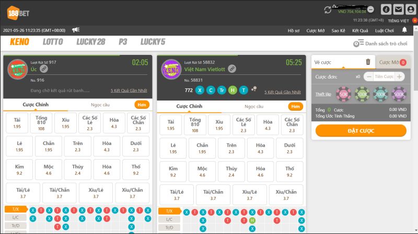Click link icon beside Việt Nam Vietlott
The height and width of the screenshot is (234, 418).
232,69
